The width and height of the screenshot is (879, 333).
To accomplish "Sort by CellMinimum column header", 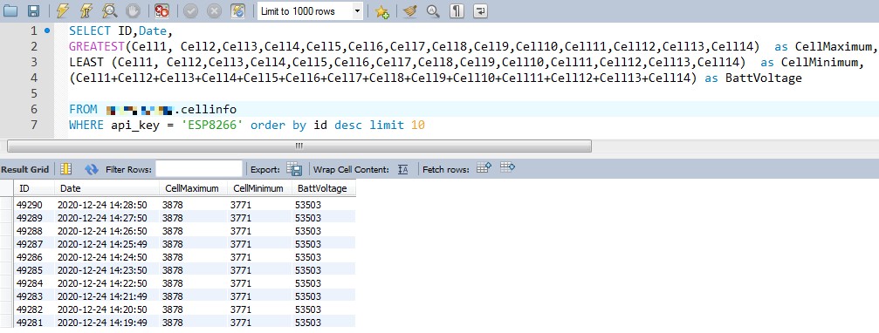I will coord(259,188).
